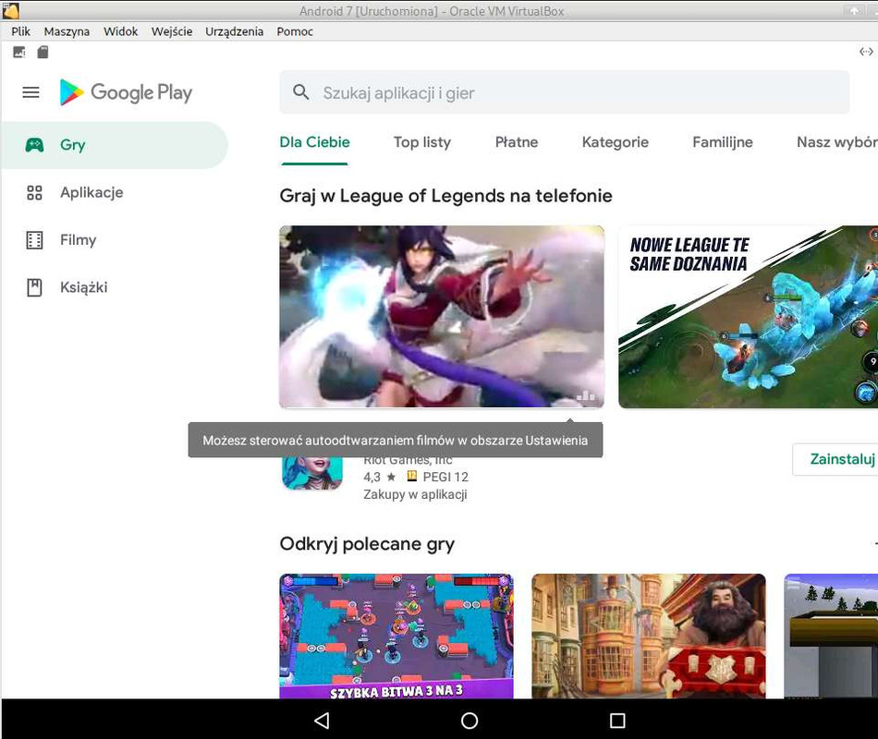This screenshot has height=739, width=878.
Task: Select the Aplikacje grid icon
Action: pos(34,192)
